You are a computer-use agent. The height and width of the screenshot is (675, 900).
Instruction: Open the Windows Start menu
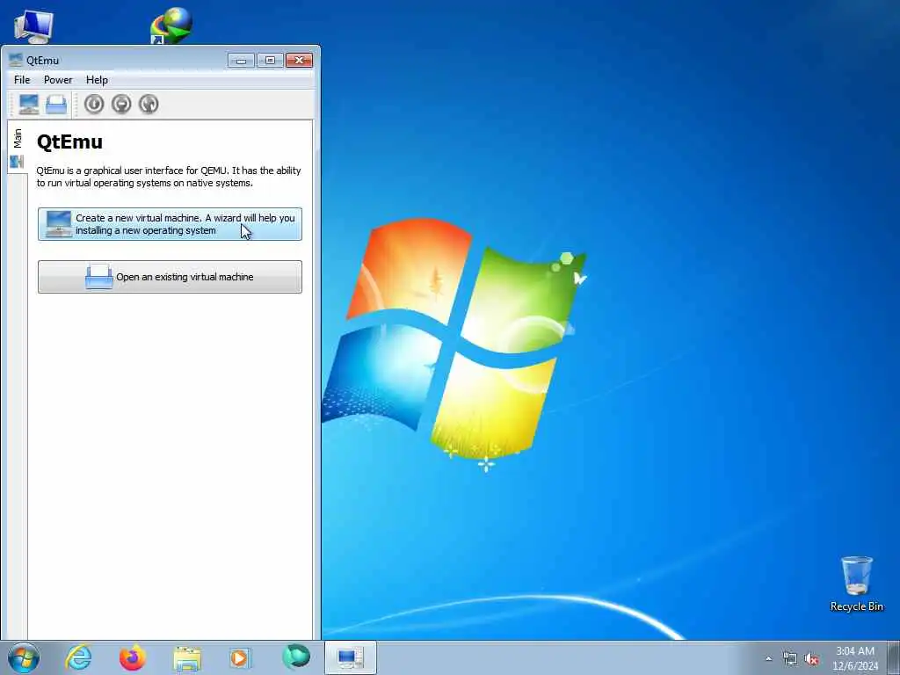[x=24, y=657]
